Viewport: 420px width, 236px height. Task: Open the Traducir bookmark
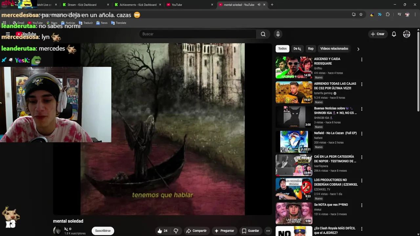[x=86, y=23]
